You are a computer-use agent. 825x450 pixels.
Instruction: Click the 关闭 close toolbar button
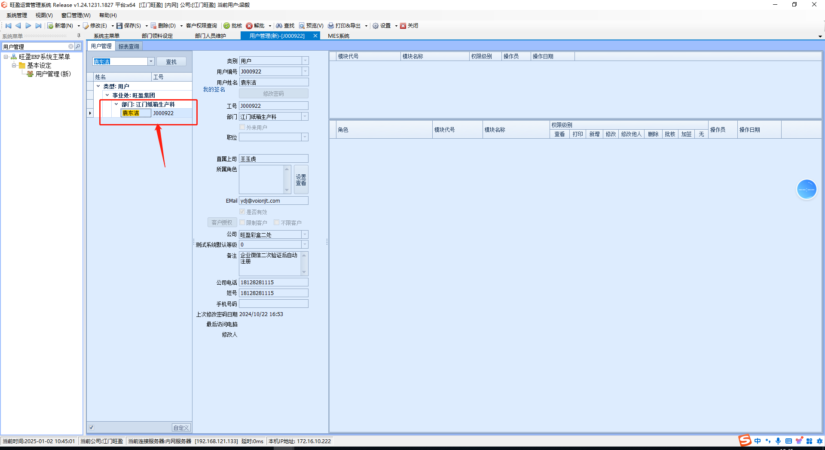[x=409, y=26]
